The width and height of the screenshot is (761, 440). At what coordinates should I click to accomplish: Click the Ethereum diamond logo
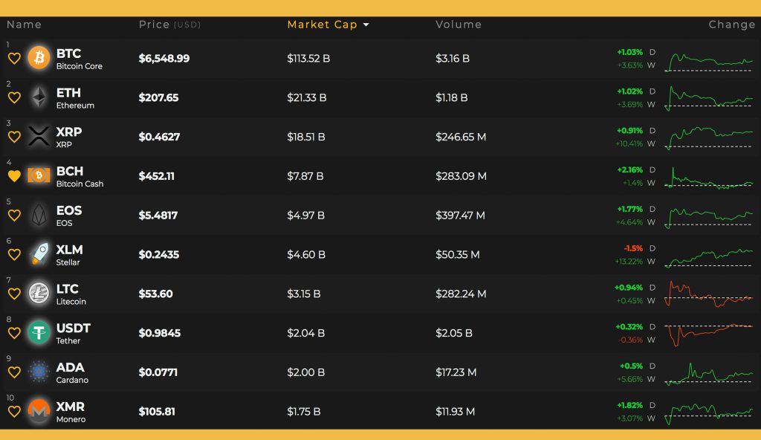[x=39, y=97]
